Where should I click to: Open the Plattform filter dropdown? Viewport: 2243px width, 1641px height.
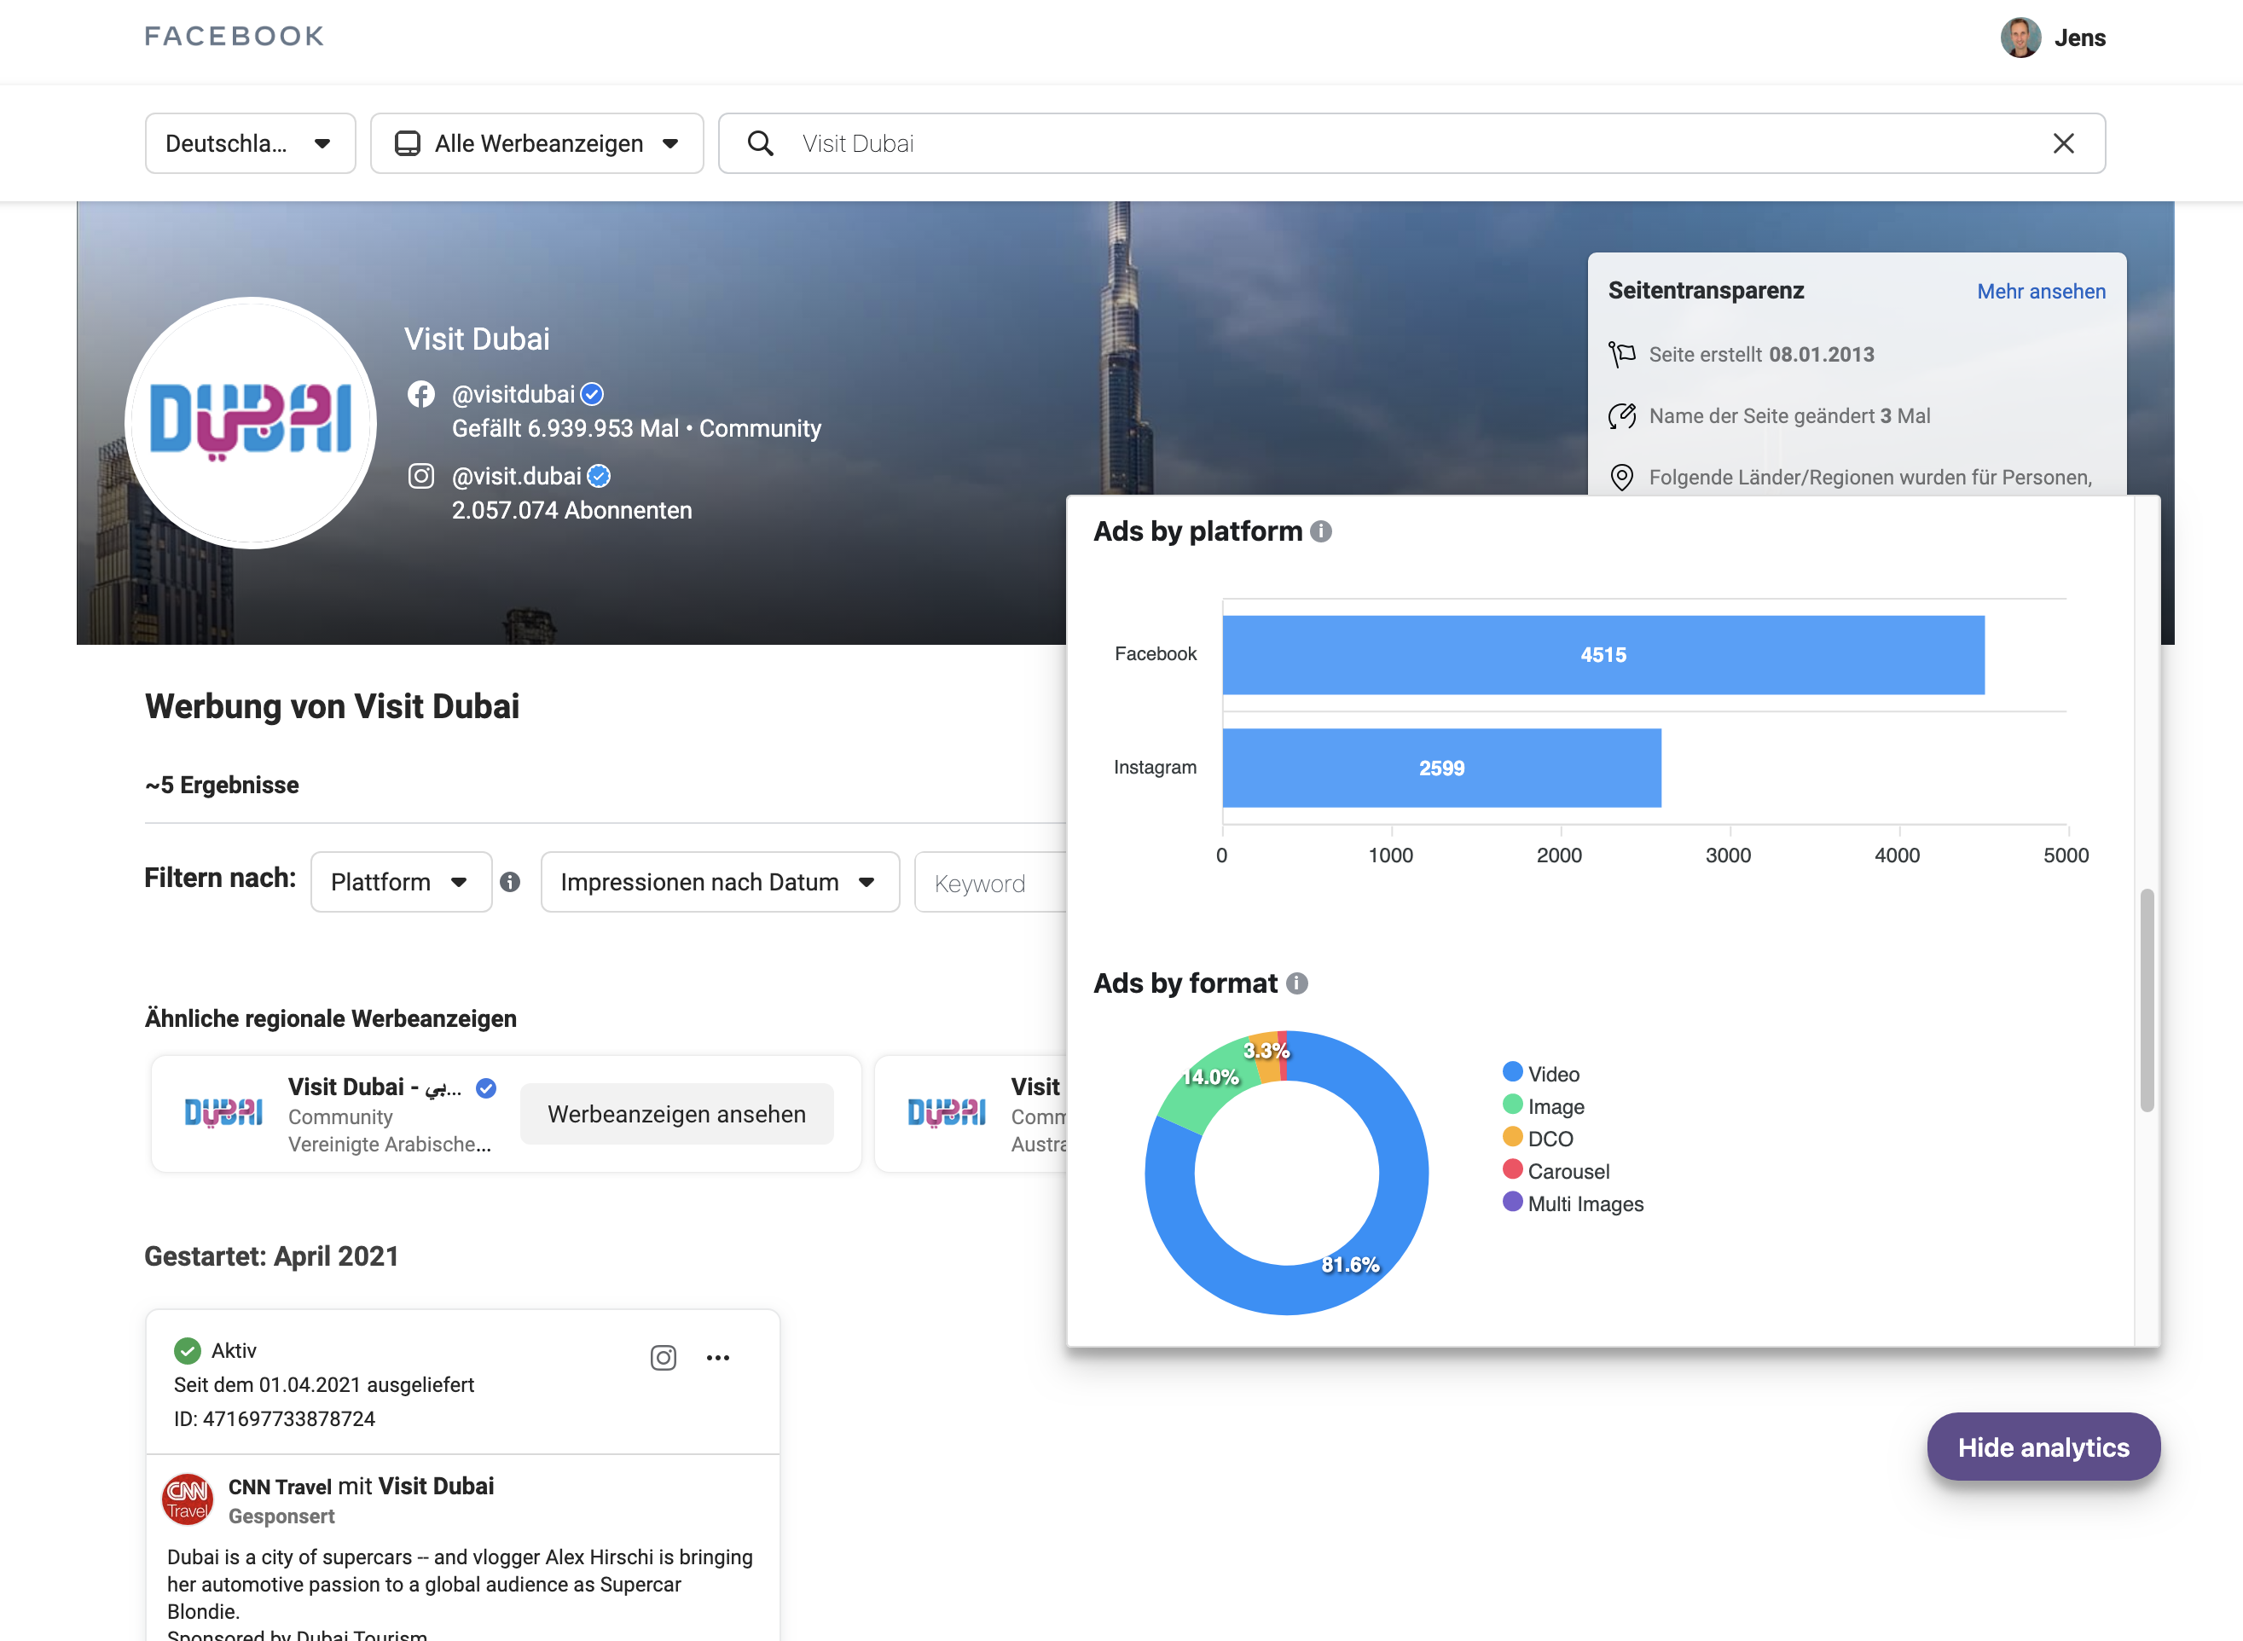pos(402,882)
